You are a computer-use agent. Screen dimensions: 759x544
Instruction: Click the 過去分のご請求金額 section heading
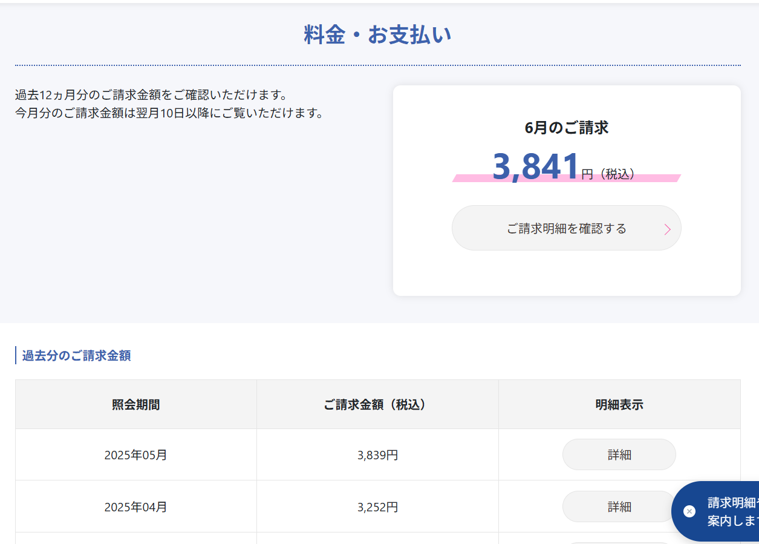click(x=76, y=355)
